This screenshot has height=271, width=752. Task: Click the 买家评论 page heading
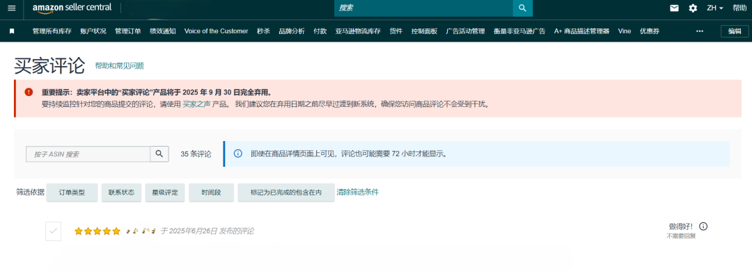click(49, 65)
